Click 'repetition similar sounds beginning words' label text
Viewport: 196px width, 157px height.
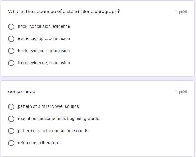coord(58,119)
